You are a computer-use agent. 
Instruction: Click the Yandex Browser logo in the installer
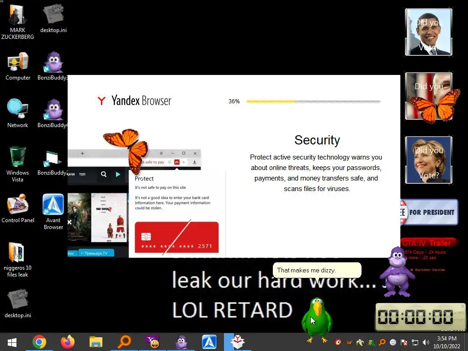134,101
